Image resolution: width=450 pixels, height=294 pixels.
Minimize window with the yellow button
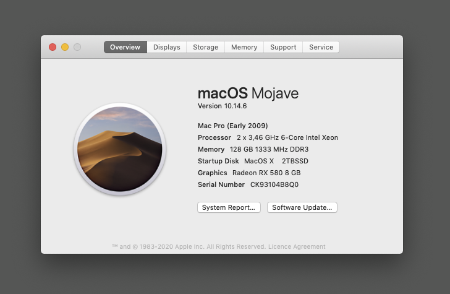tap(65, 47)
